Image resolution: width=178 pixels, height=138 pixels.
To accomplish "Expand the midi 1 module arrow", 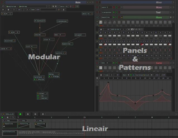I will (x=2, y=14).
